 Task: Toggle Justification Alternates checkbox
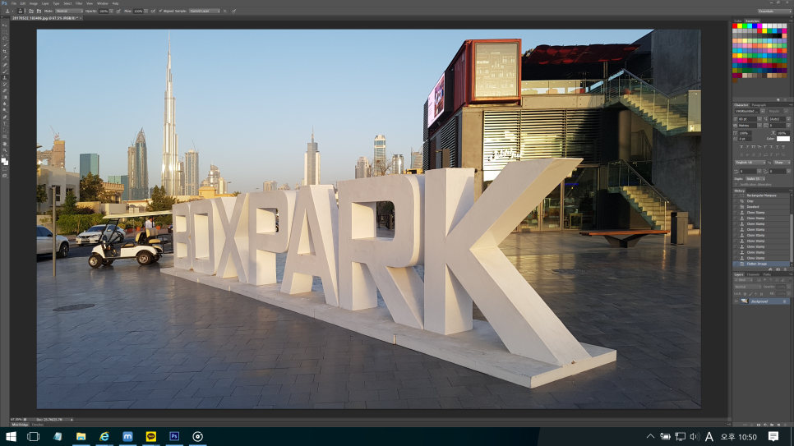(x=736, y=184)
